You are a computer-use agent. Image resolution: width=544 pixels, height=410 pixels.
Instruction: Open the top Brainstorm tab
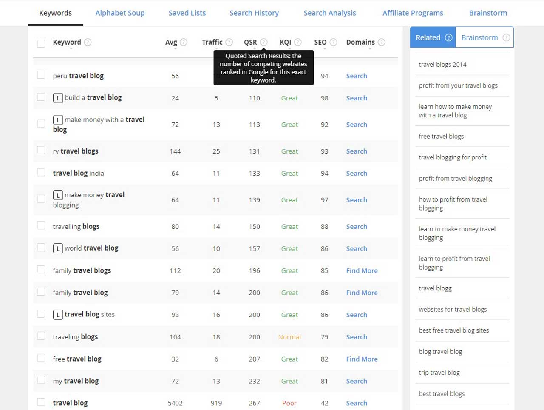tap(488, 13)
